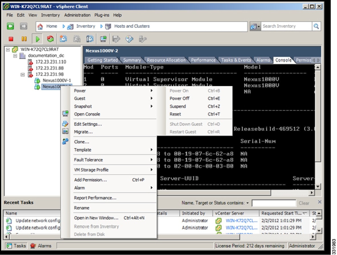Click the forward navigation arrow

click(23, 26)
